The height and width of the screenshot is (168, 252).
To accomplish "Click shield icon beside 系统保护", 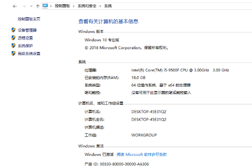I will pos(13,45).
